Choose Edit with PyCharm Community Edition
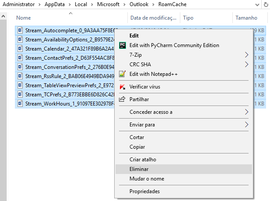Image resolution: width=270 pixels, height=201 pixels. (184, 45)
